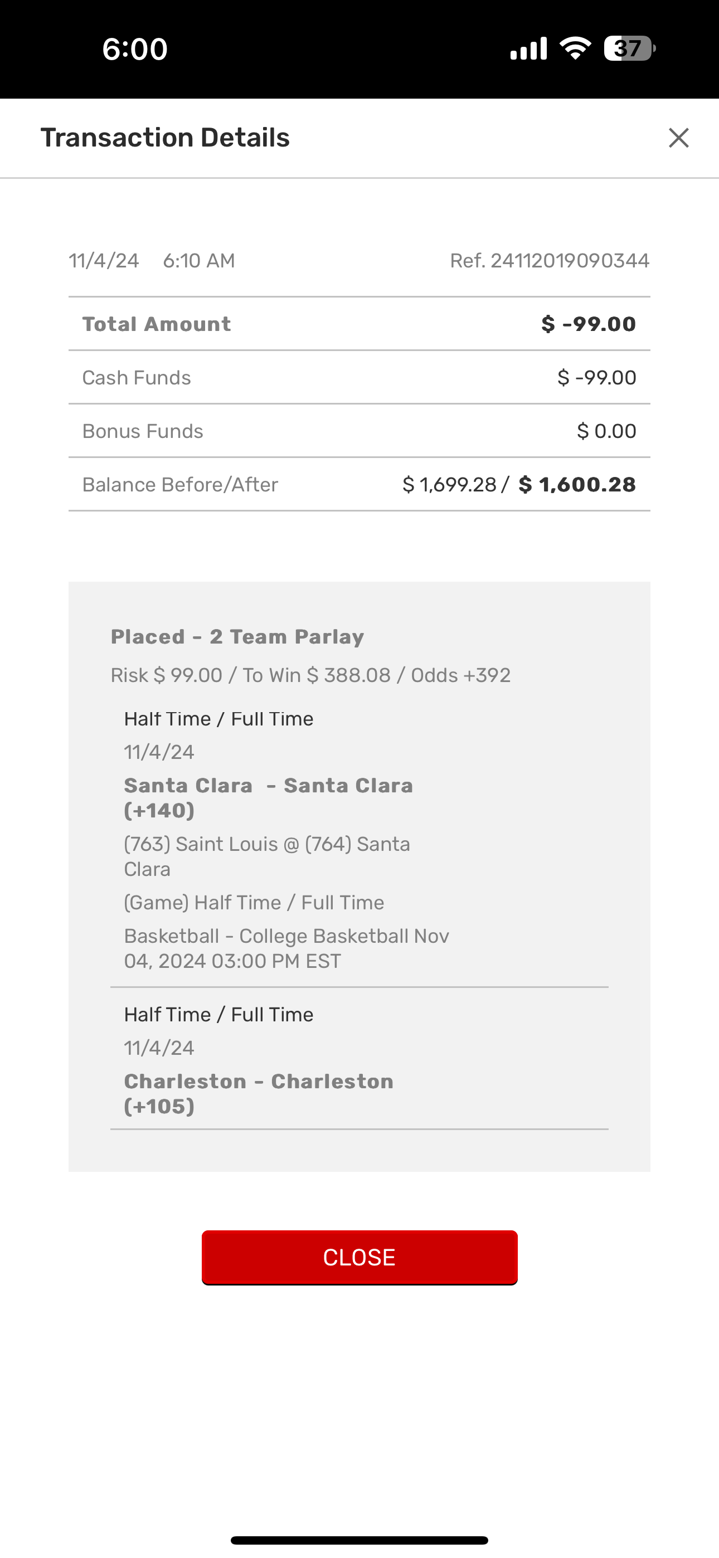
Task: Tap the home indicator bar
Action: coord(359,1540)
